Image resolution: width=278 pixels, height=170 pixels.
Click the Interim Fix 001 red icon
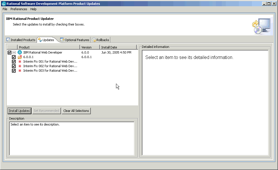point(20,61)
